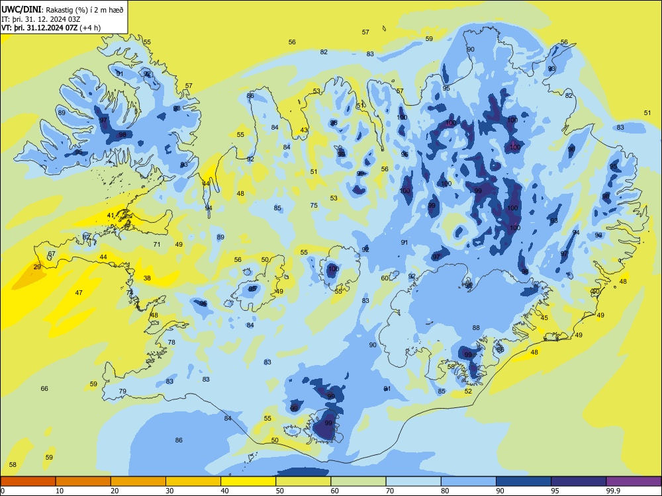Click the 40–50 bright yellow legend swatch
This screenshot has width=662, height=496.
click(248, 481)
